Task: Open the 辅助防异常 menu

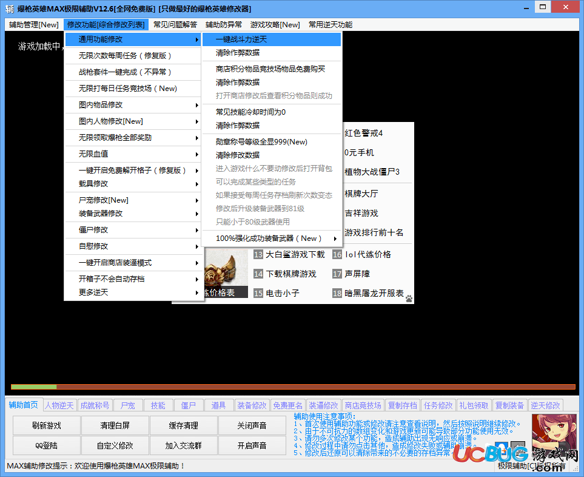Action: coord(223,25)
